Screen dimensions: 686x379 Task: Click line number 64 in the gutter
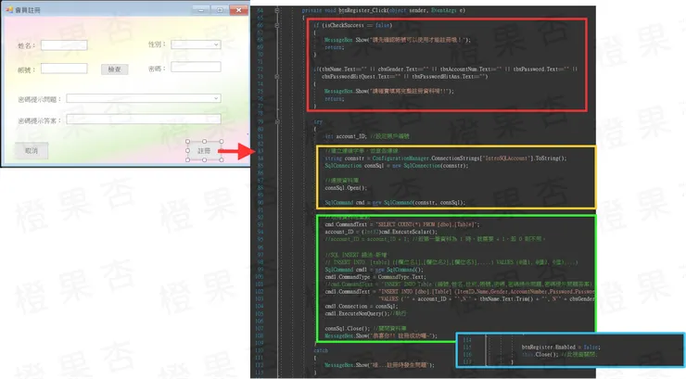(x=260, y=10)
